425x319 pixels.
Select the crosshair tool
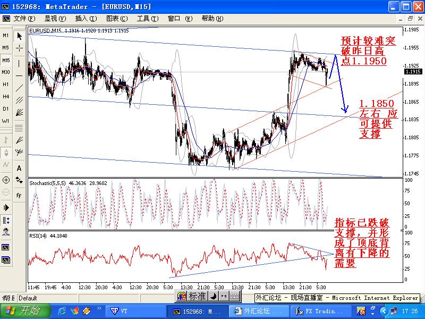(19, 48)
